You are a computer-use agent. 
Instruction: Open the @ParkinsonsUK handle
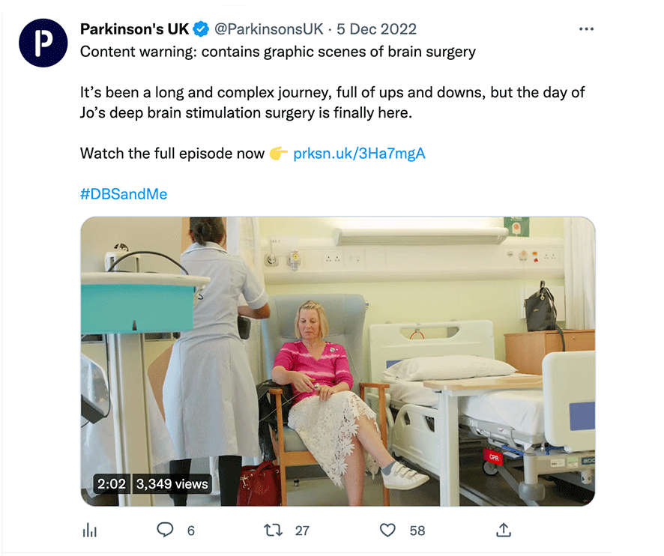point(269,29)
